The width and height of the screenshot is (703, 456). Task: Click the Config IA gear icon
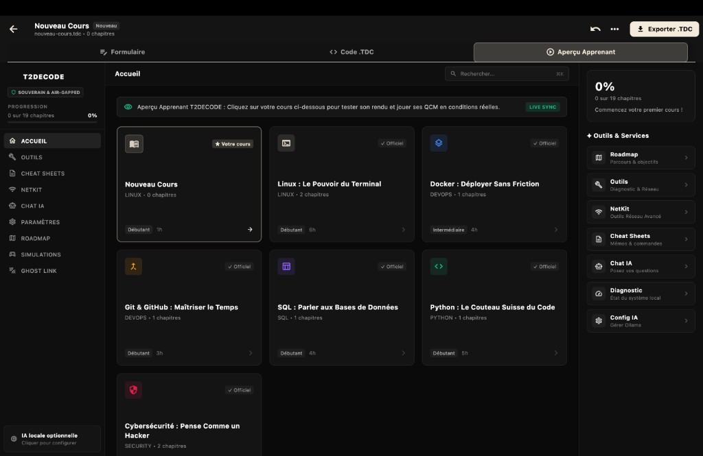(x=599, y=321)
